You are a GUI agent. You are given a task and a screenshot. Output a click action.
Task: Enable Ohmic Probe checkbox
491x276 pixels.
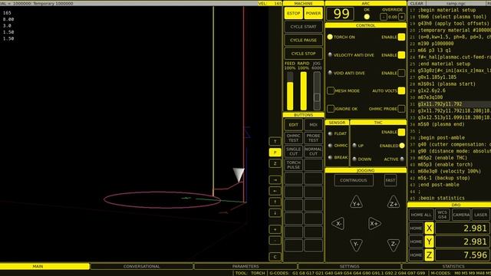point(401,109)
